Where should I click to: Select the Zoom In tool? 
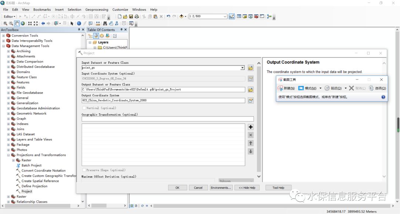click(5, 23)
